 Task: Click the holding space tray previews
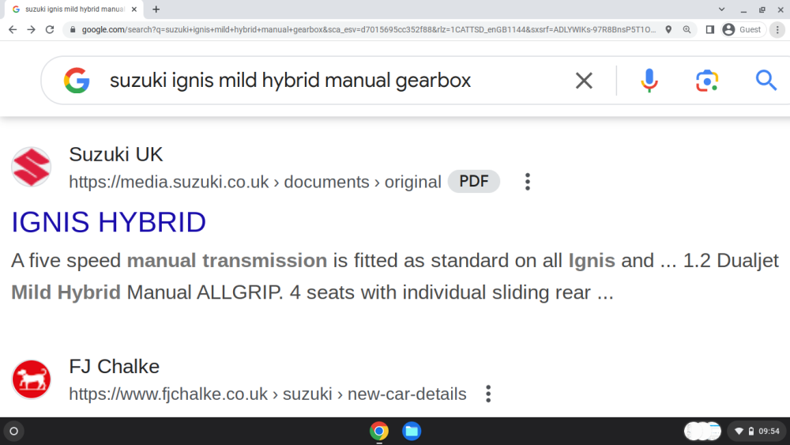pos(702,431)
